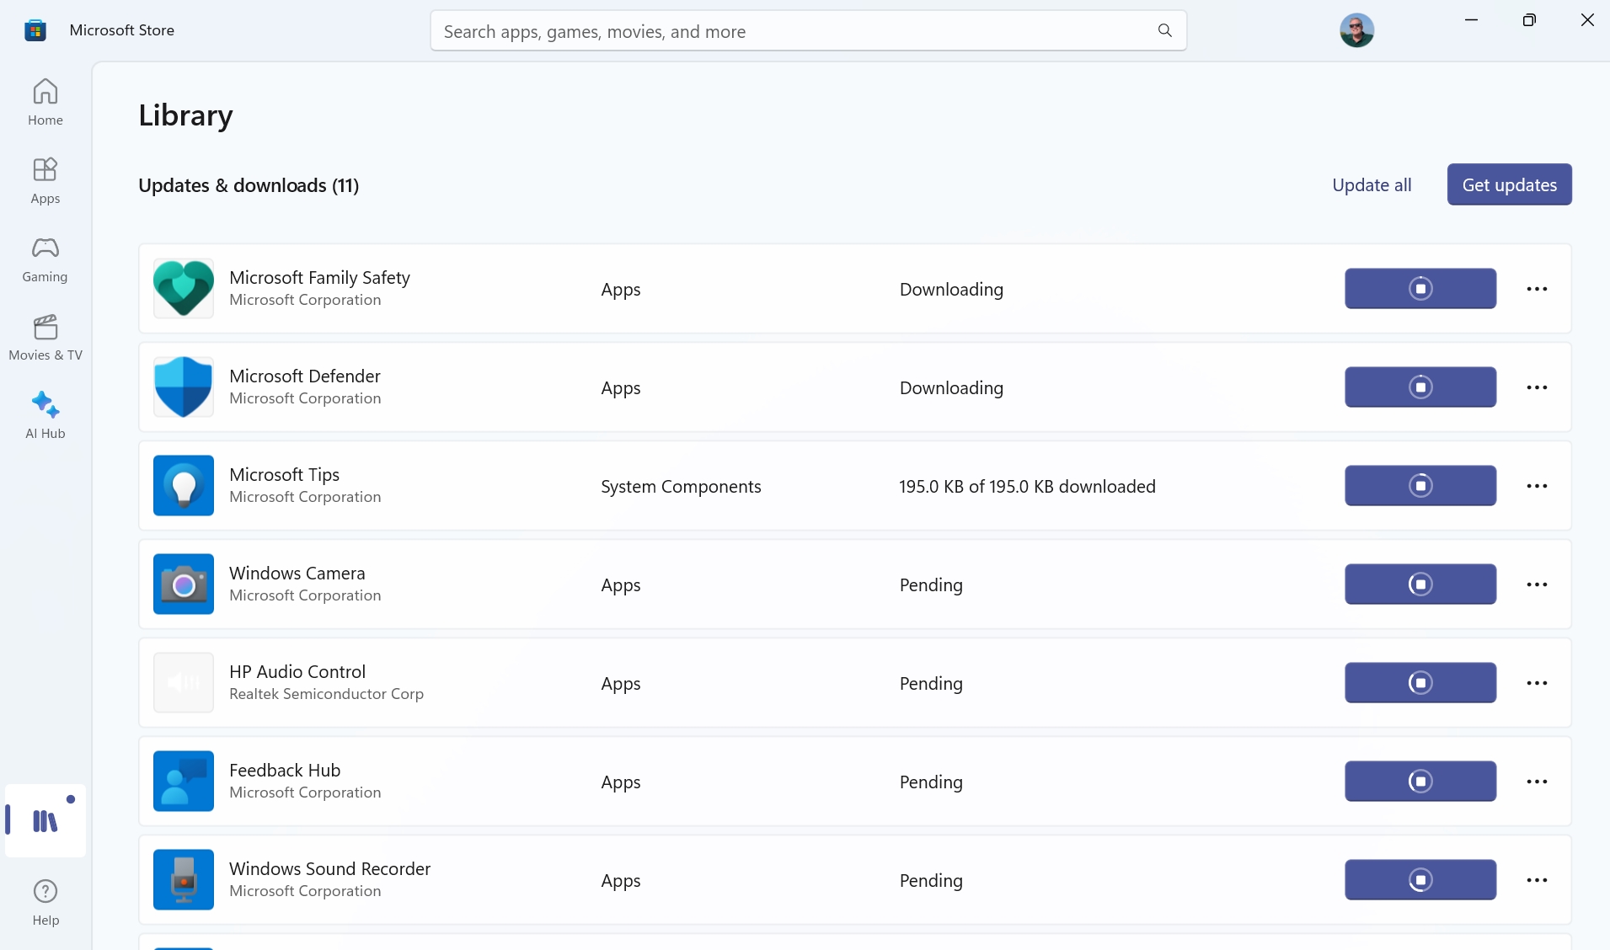Open the Home page in sidebar
Screen dimensions: 1610x950
pyautogui.click(x=45, y=101)
